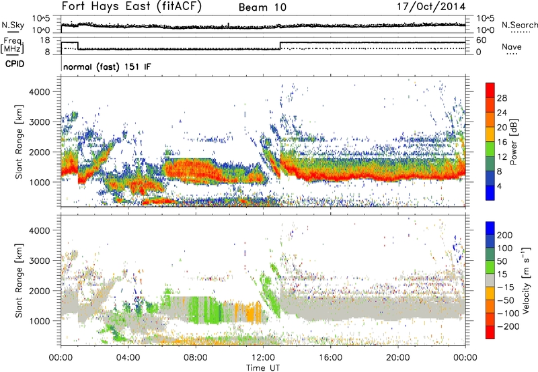Click the '18' frequency scale value
This screenshot has height=372, width=538.
[45, 40]
